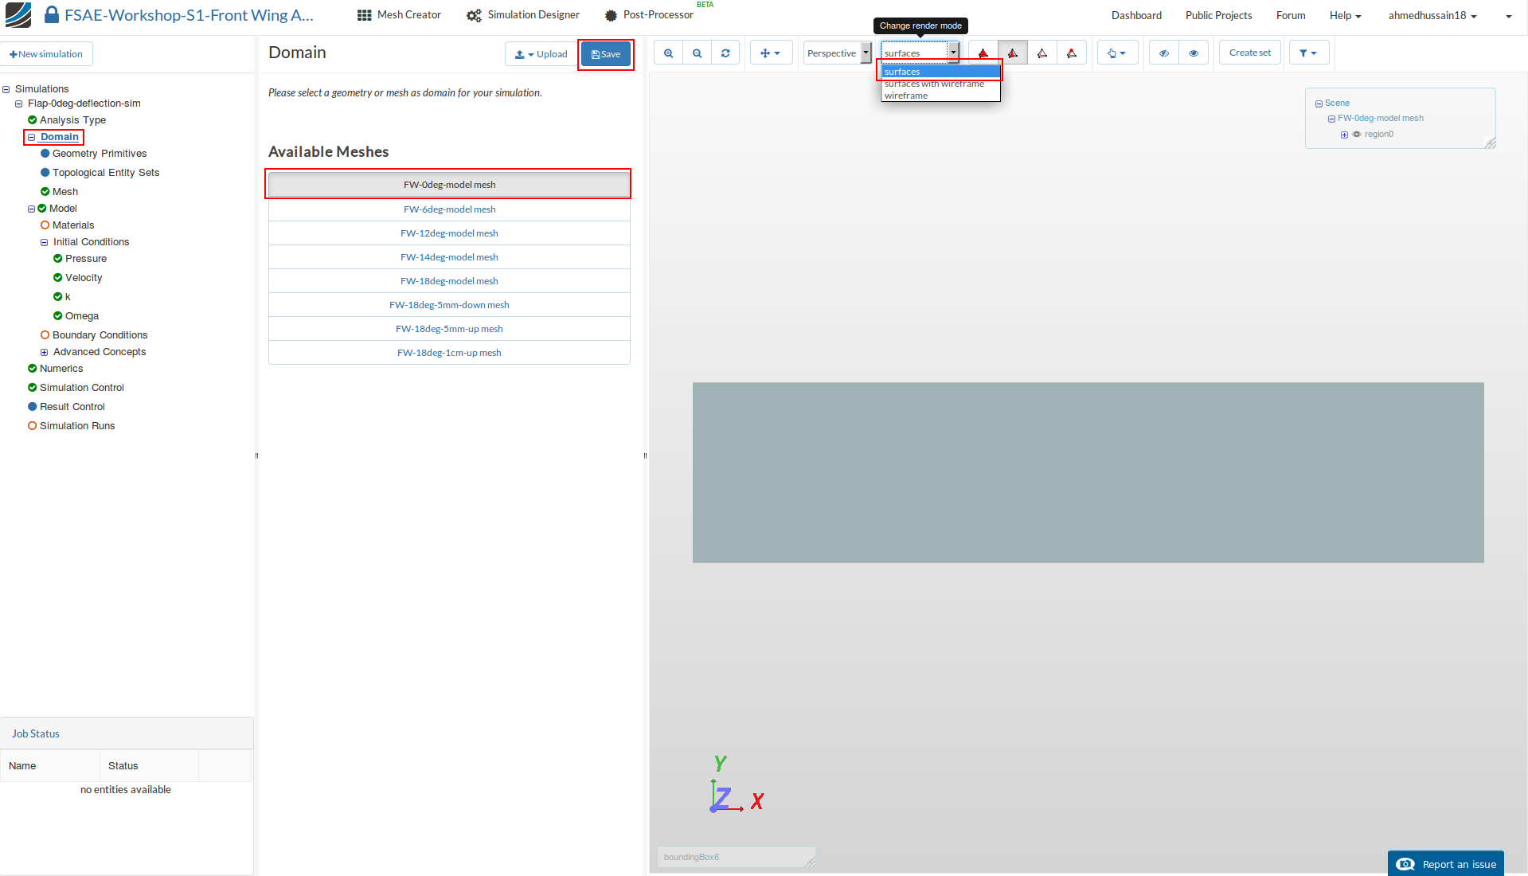Image resolution: width=1528 pixels, height=876 pixels.
Task: Zoom in on the 3D viewer
Action: tap(669, 53)
